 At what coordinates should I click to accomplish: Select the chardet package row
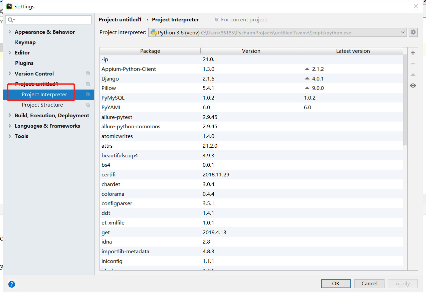[251, 184]
